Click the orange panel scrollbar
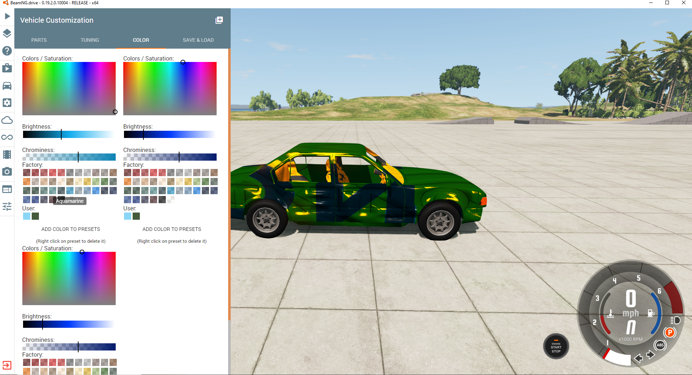The image size is (692, 375). pos(229,184)
